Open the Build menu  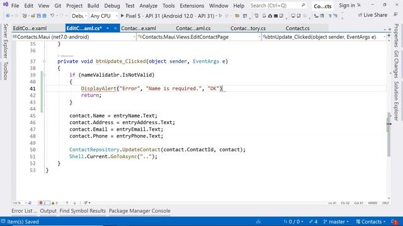[93, 6]
